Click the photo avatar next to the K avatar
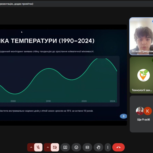 point(140,111)
